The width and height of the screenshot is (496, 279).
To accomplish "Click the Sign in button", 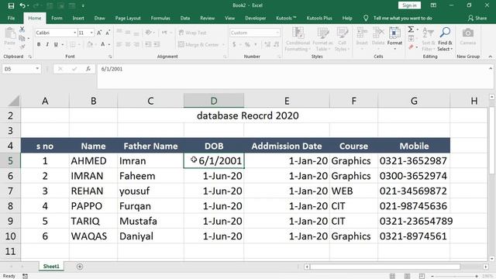I will pyautogui.click(x=409, y=5).
